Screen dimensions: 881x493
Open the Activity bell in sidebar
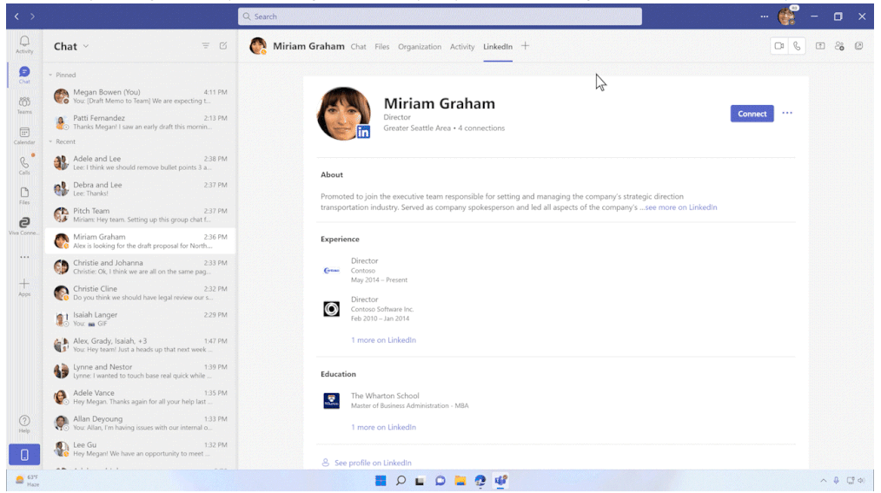coord(24,44)
